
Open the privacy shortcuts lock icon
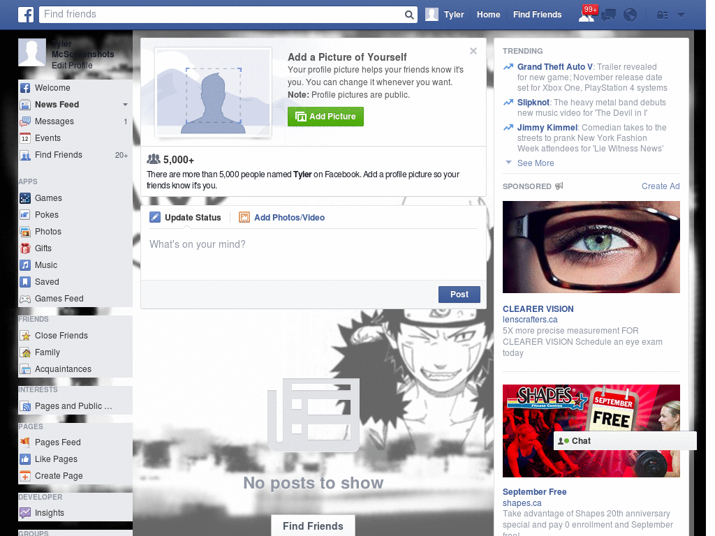click(x=662, y=15)
